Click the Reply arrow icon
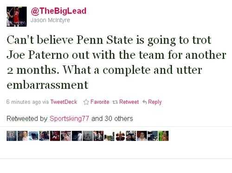232x173 pixels. pos(144,102)
